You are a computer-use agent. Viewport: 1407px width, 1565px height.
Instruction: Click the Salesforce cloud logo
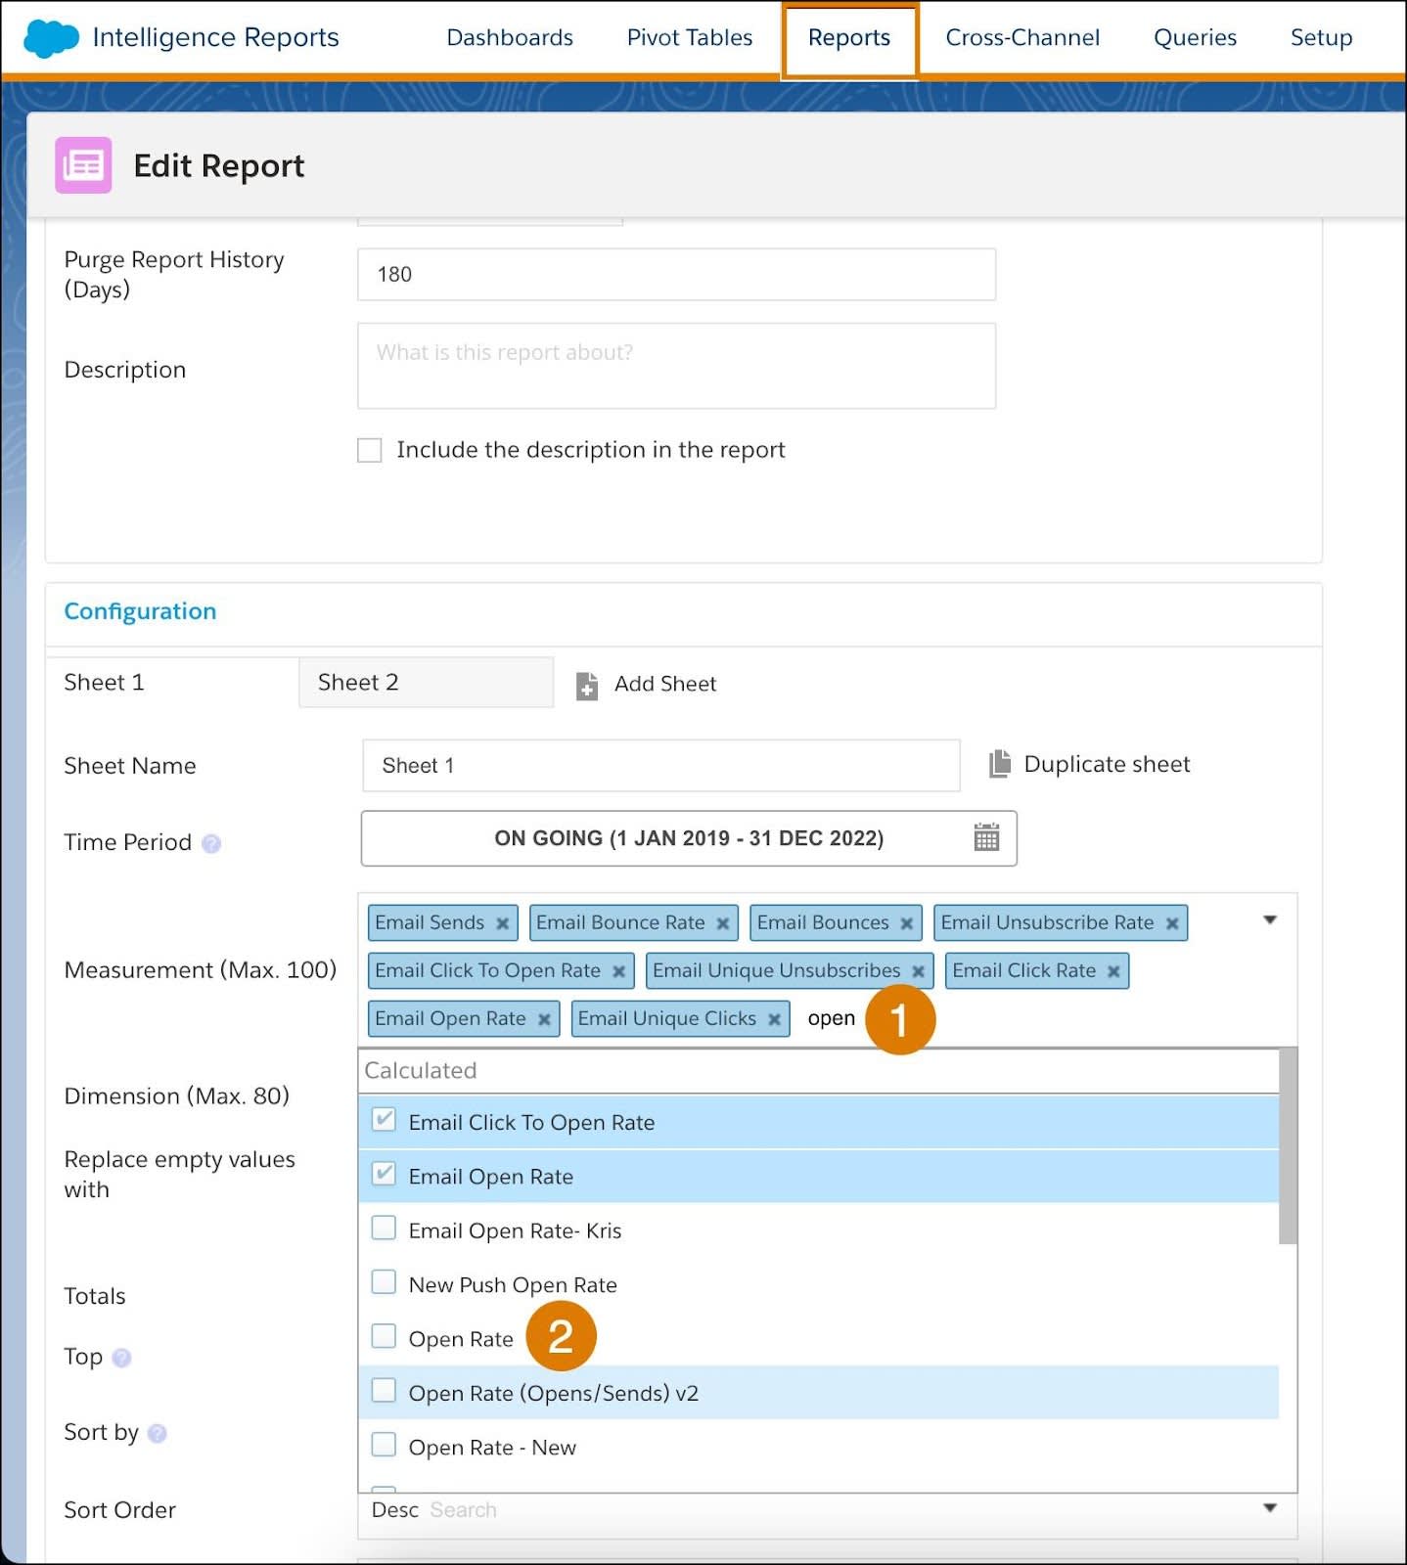[51, 38]
